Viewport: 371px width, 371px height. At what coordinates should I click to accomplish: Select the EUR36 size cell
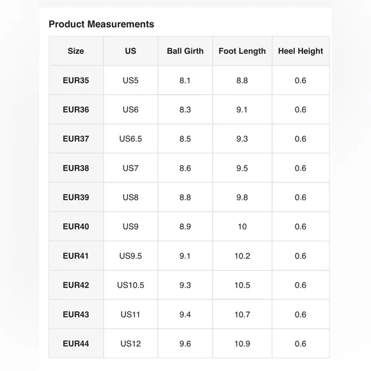[76, 109]
